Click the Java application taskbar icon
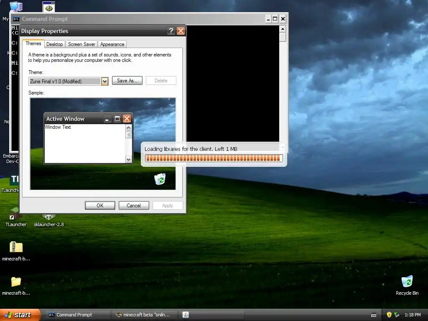 pos(186,315)
